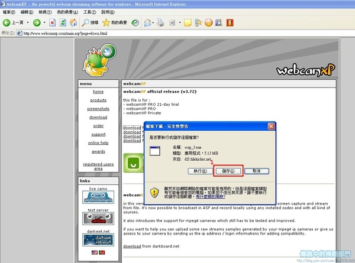Image resolution: width=355 pixels, height=263 pixels.
Task: Go forward with the green Forward arrow
Action: coord(37,22)
